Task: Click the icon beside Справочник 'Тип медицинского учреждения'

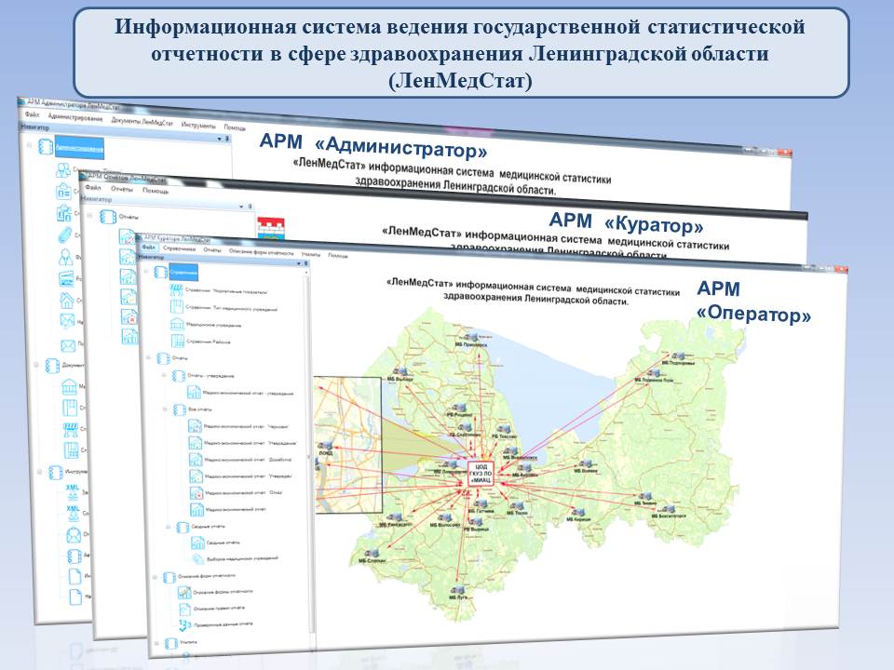Action: (x=176, y=307)
